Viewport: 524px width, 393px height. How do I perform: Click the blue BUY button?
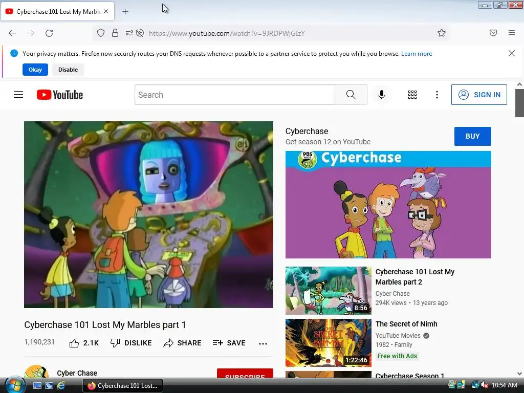pyautogui.click(x=472, y=136)
